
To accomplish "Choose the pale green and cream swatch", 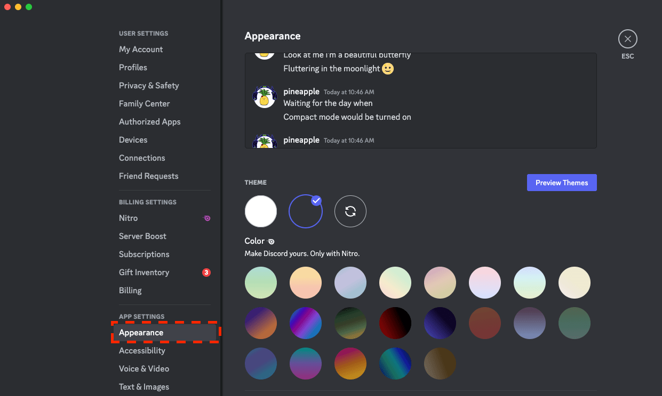I will click(x=395, y=283).
